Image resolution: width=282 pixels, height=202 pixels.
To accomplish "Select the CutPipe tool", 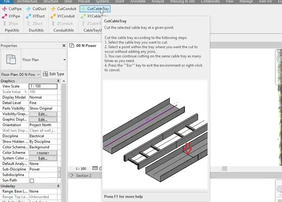I will pos(12,9).
